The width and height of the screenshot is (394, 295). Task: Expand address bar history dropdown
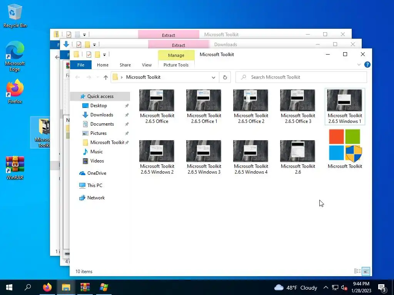(x=213, y=78)
